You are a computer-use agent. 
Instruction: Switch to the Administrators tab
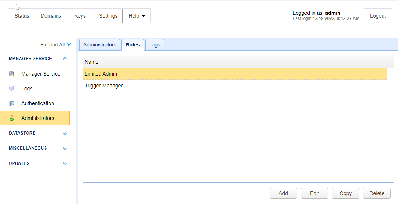(x=99, y=45)
